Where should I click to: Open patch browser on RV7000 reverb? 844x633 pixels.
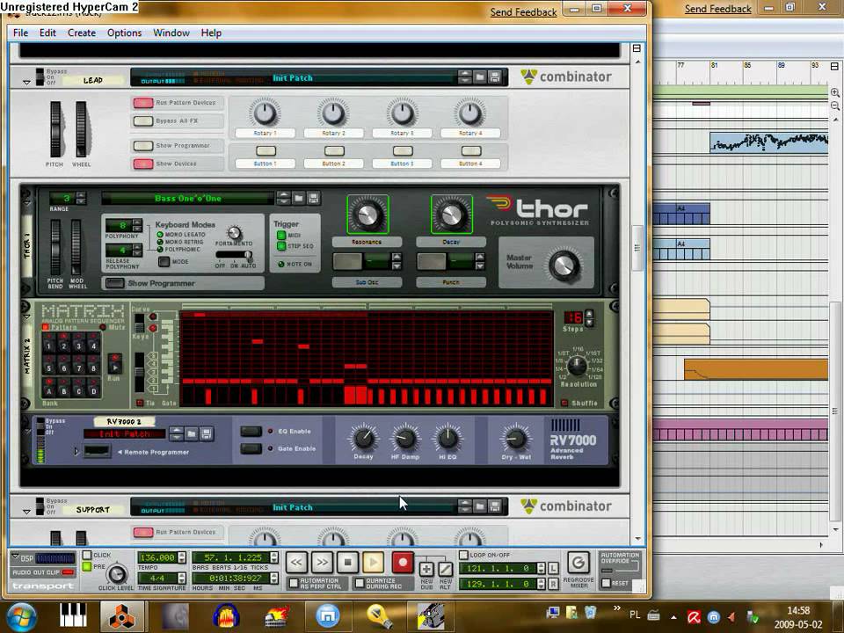[x=192, y=433]
